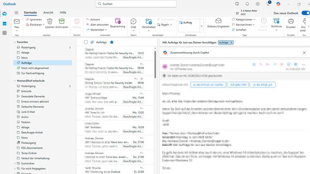Viewport: 310px width, 174px height.
Task: Open the Zur Nachverfolgung folder
Action: click(x=43, y=73)
